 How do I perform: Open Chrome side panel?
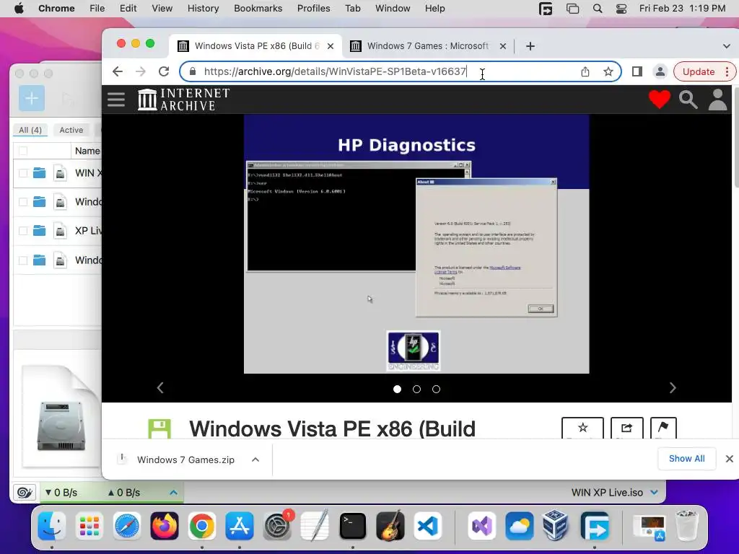pyautogui.click(x=637, y=71)
